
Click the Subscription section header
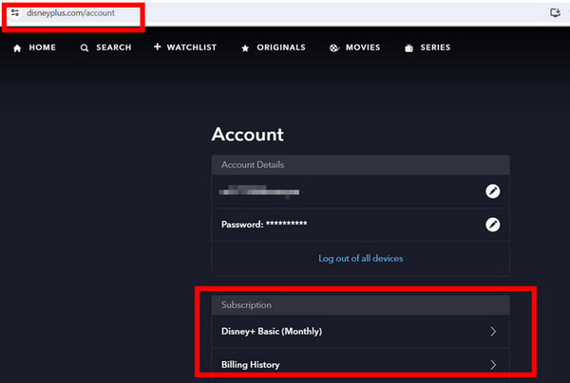point(361,305)
